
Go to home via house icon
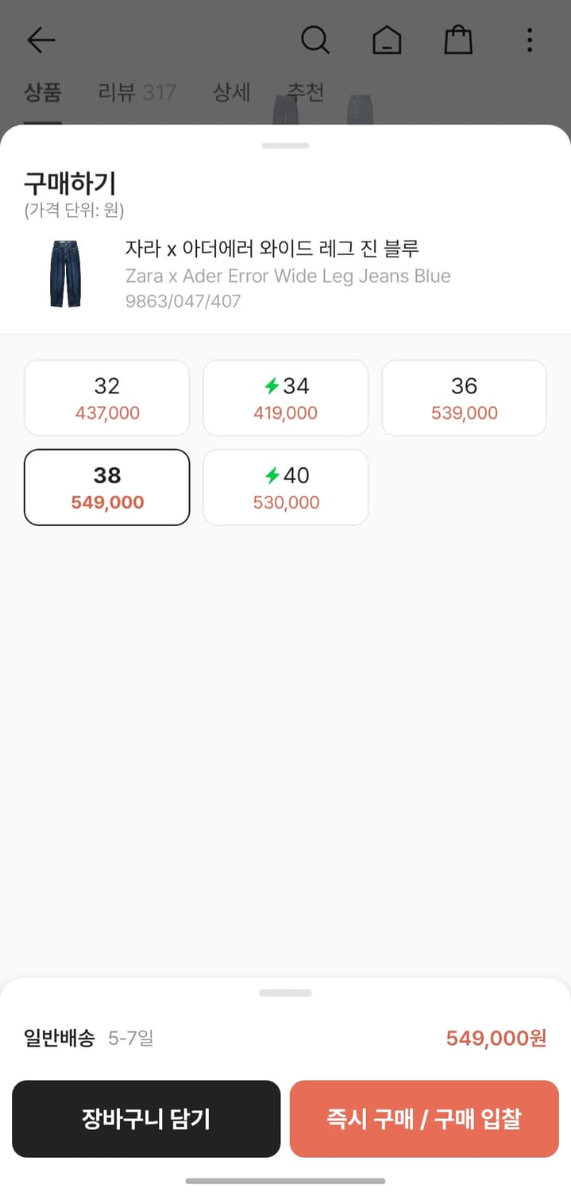387,40
